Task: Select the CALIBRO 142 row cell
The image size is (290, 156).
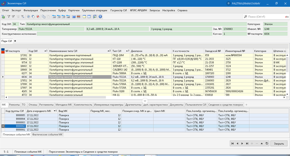Action: click(x=121, y=70)
